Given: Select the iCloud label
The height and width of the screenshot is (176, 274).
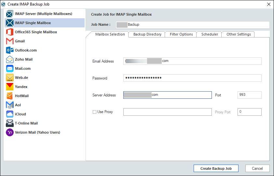Looking at the screenshot, I should point(21,114).
